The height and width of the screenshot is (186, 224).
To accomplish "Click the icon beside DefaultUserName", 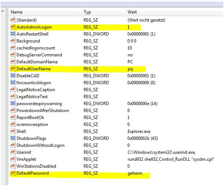I will [12, 68].
